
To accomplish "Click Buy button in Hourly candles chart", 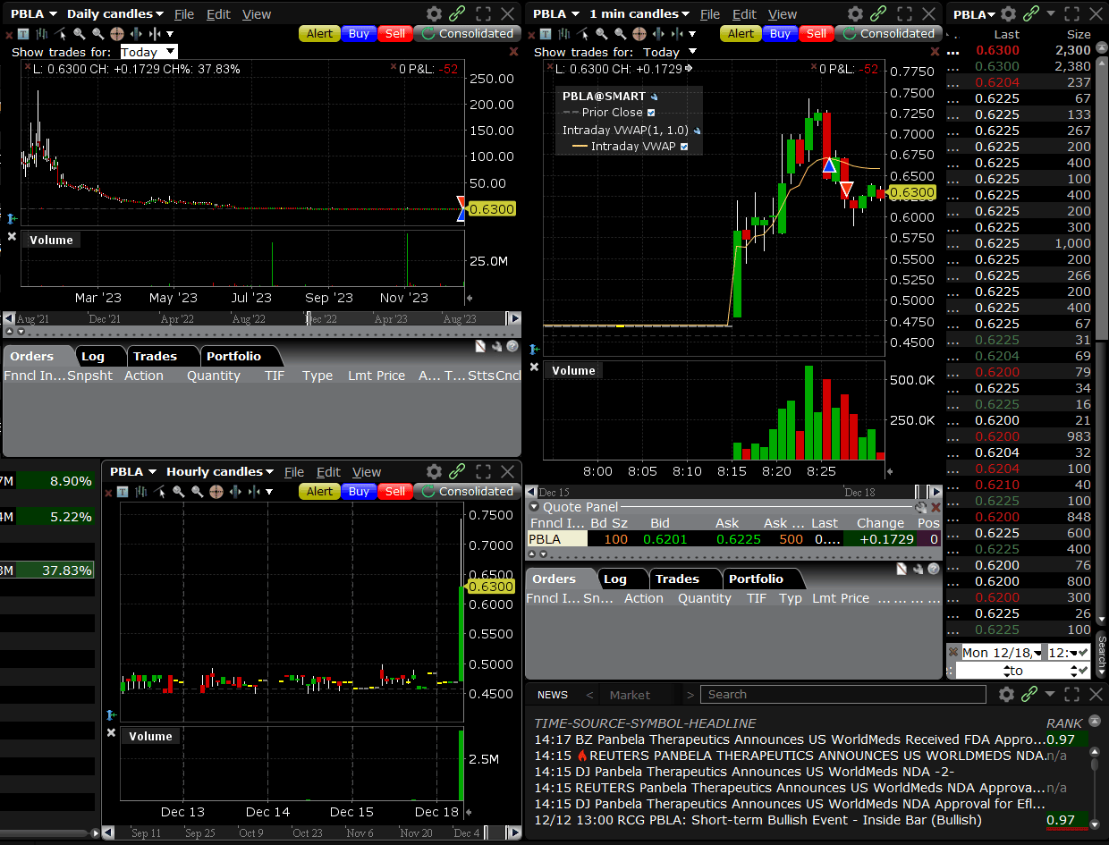I will pos(359,492).
